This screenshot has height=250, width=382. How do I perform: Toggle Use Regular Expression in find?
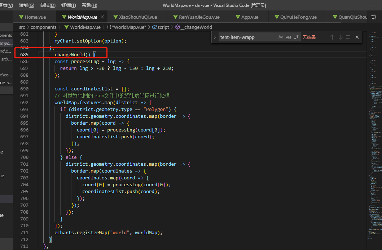click(x=297, y=37)
